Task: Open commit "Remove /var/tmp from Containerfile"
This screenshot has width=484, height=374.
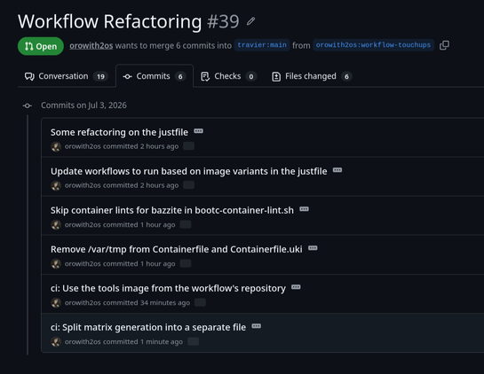Action: coord(176,249)
